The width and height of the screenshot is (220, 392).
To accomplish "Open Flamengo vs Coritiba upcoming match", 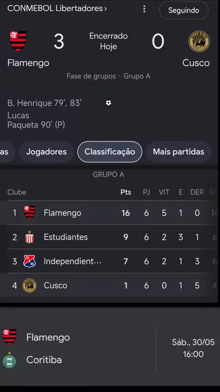I will pyautogui.click(x=109, y=349).
